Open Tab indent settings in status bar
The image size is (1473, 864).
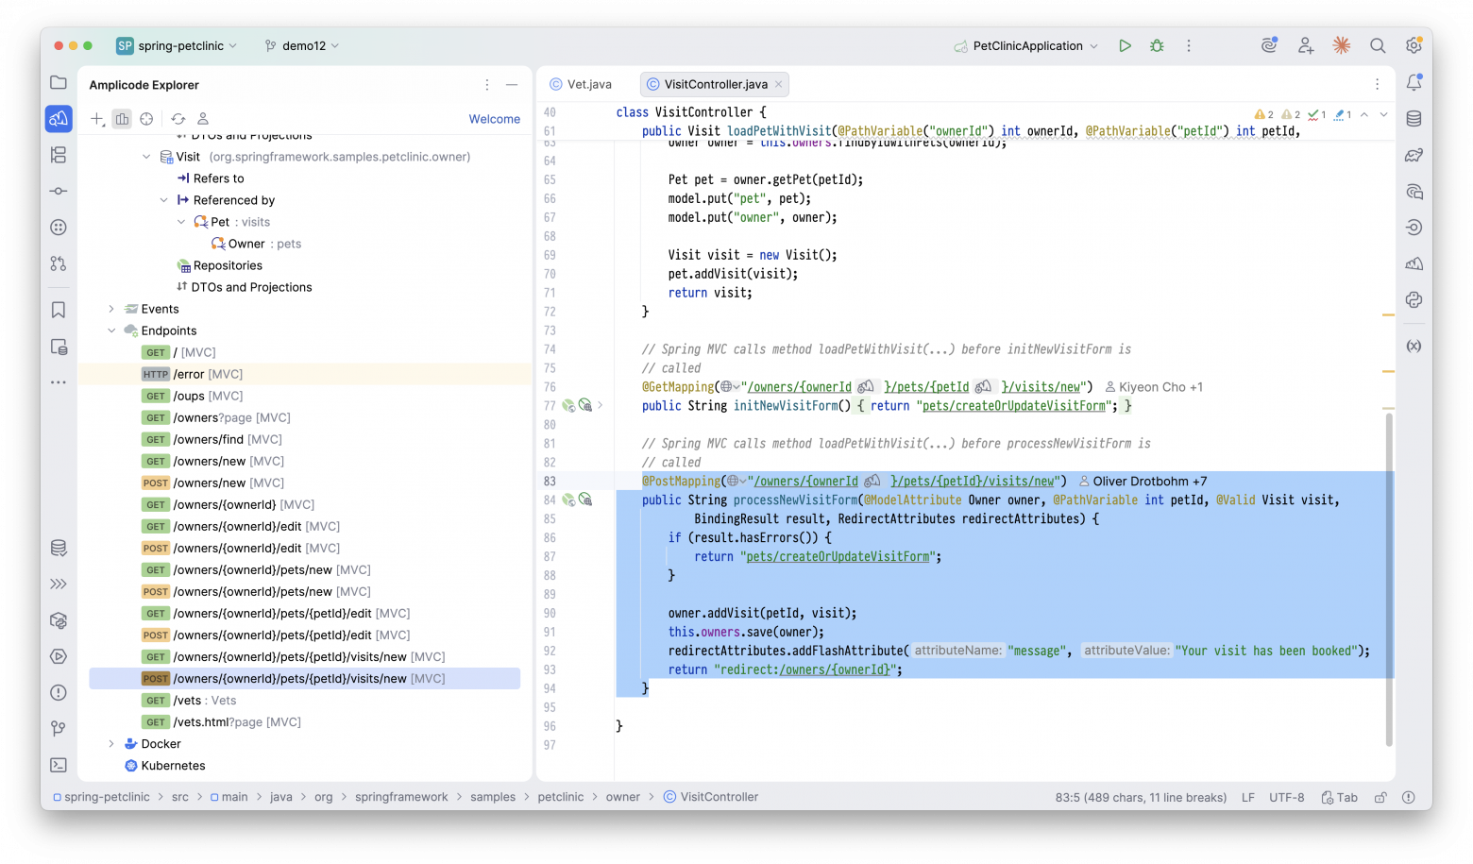1340,797
